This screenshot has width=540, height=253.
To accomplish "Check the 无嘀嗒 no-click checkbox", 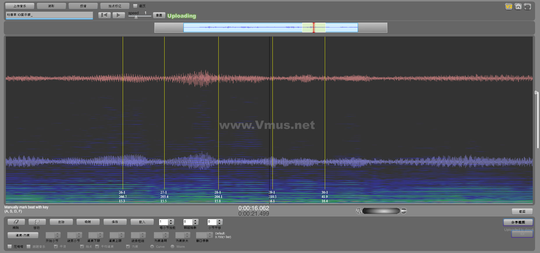I will click(10, 246).
